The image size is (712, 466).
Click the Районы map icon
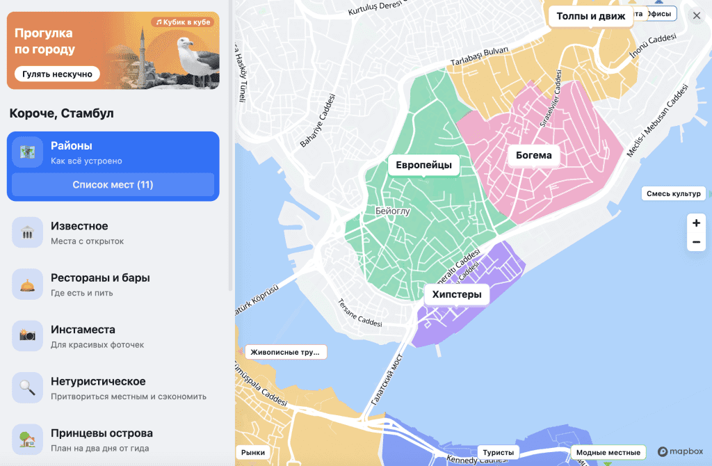pyautogui.click(x=28, y=152)
